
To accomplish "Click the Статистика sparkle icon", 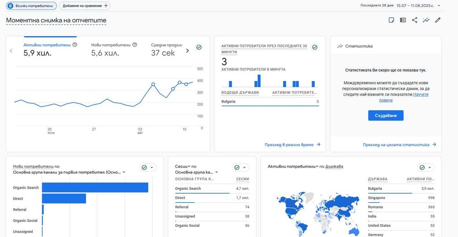I will [340, 46].
